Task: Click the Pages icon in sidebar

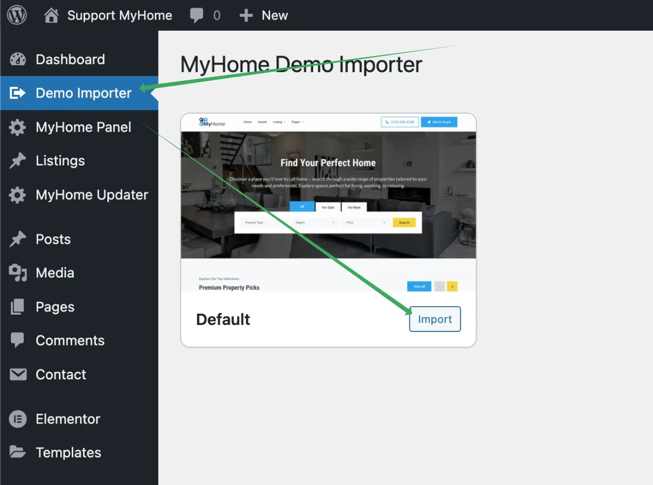Action: pos(17,307)
